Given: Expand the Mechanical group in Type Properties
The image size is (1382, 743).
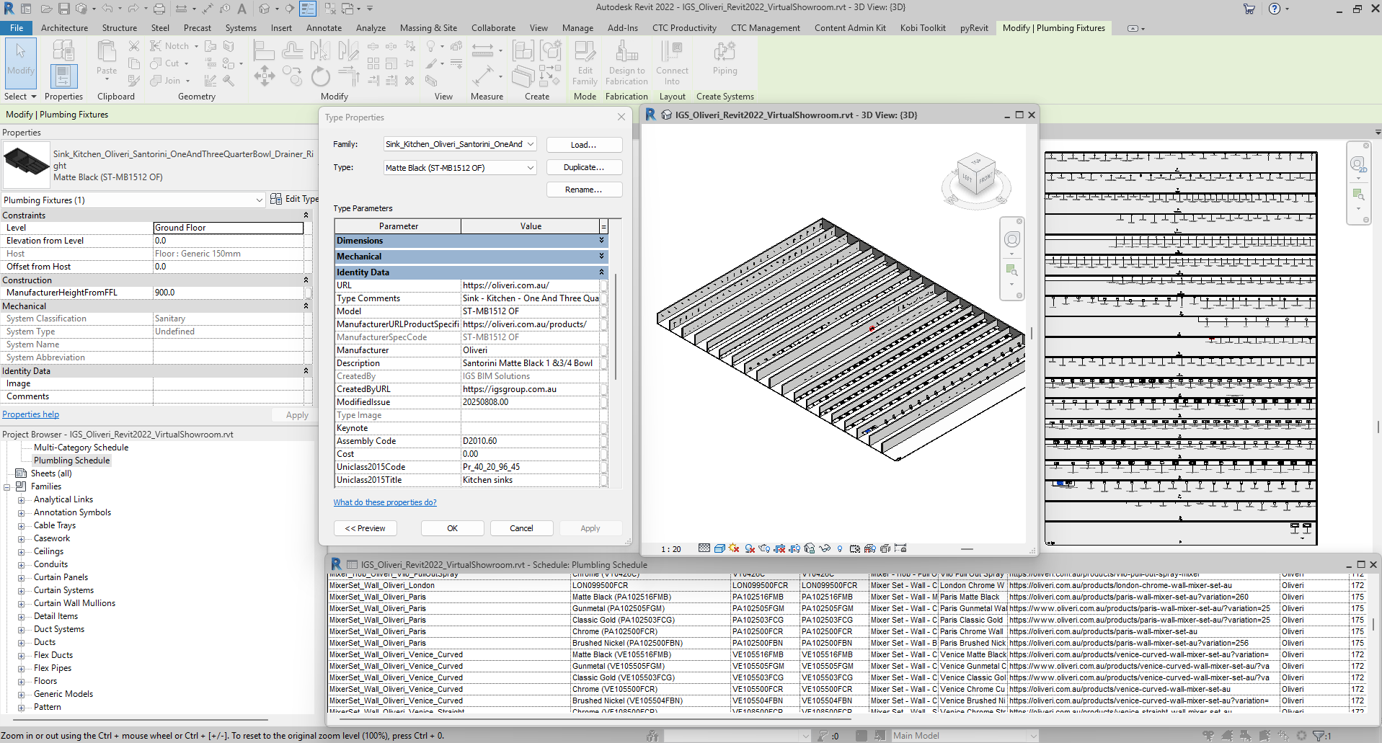Looking at the screenshot, I should (601, 257).
